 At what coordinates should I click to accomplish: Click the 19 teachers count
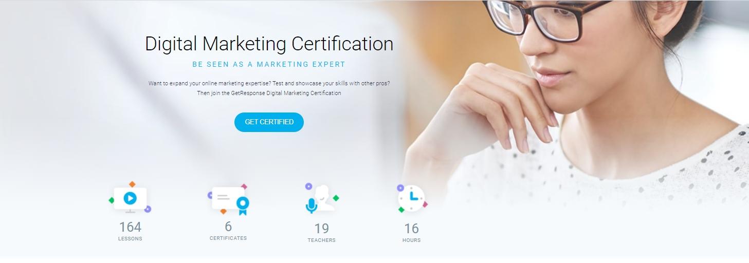click(321, 229)
